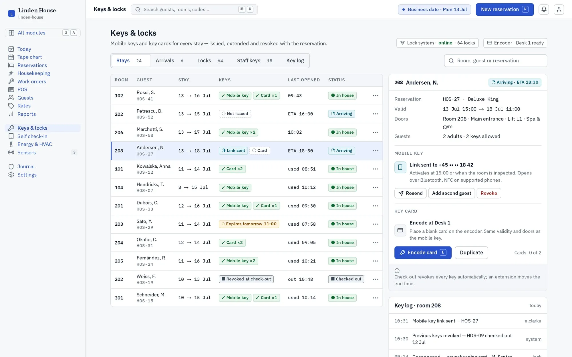Open Energy & HVAC module

43,144
